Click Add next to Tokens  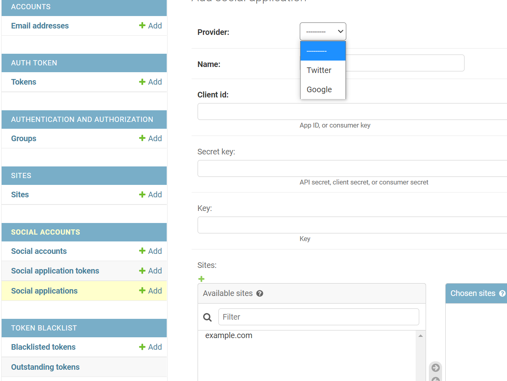[150, 82]
